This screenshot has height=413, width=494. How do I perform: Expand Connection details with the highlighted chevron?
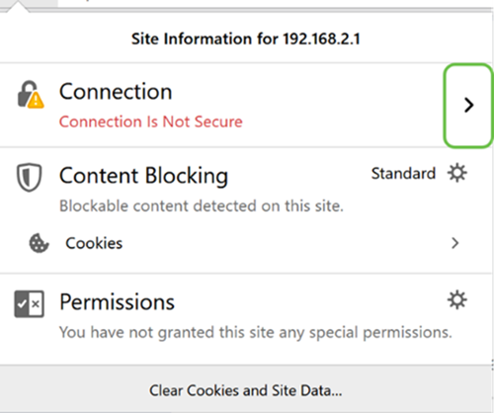[468, 106]
